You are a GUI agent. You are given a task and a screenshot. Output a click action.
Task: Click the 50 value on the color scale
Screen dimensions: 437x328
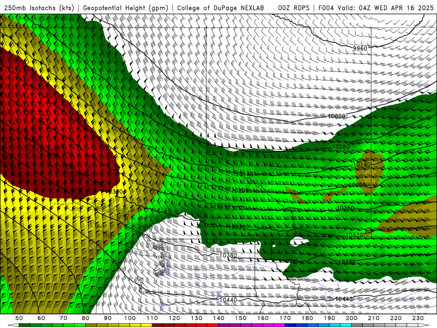click(19, 318)
